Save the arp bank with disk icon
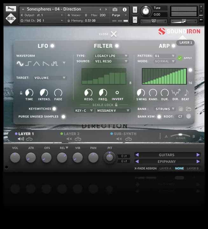This screenshot has height=229, width=208. coord(181,109)
